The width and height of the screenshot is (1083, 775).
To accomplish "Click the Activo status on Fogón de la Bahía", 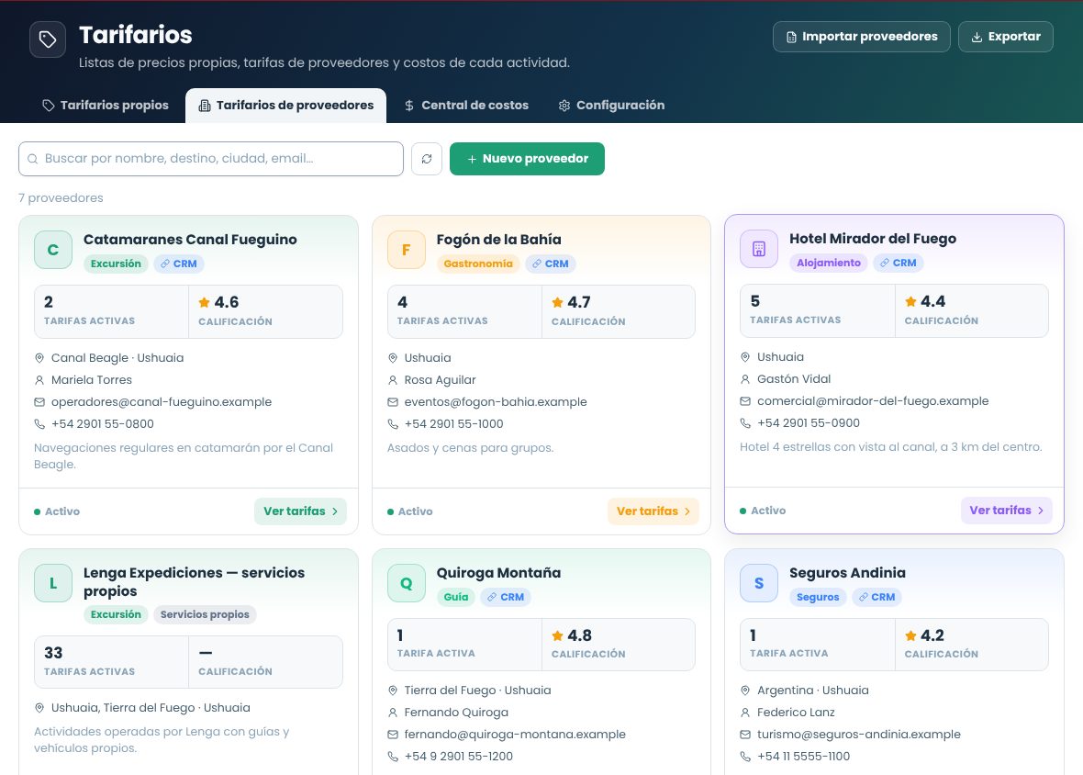I will [410, 511].
